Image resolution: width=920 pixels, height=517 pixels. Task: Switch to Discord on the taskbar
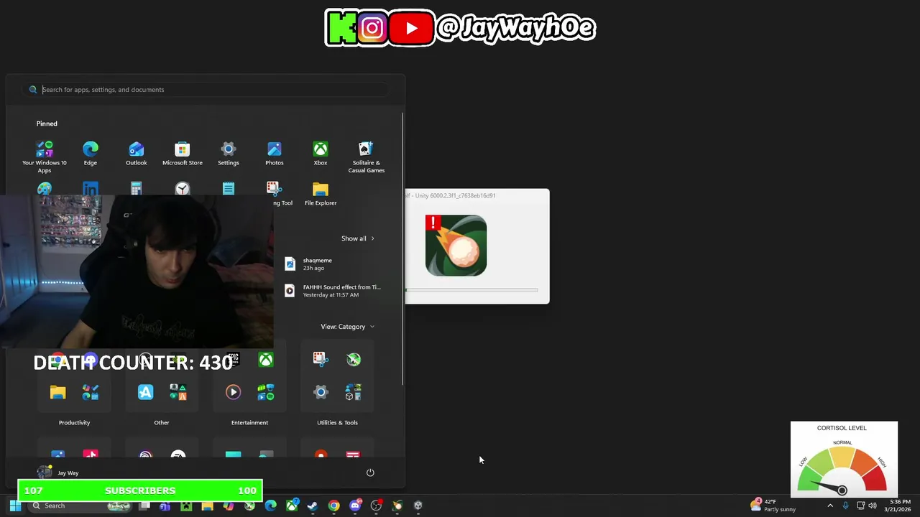355,506
